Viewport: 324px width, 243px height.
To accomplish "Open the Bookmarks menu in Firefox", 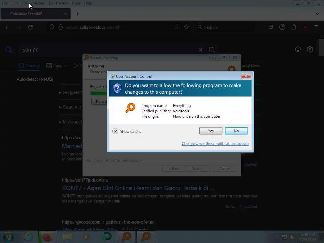I will (x=58, y=3).
